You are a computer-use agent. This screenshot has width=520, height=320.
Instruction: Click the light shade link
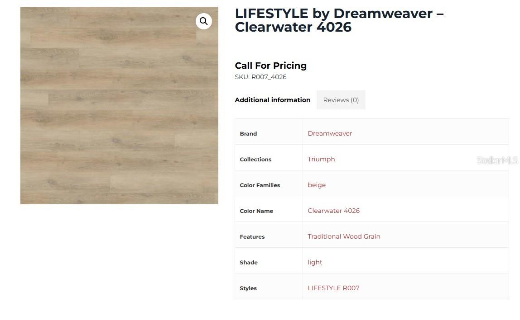[315, 262]
